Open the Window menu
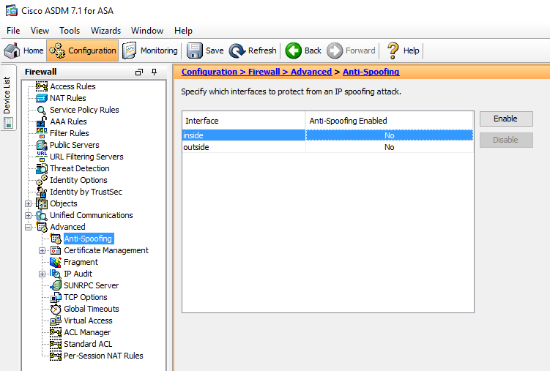550x371 pixels. tap(147, 31)
